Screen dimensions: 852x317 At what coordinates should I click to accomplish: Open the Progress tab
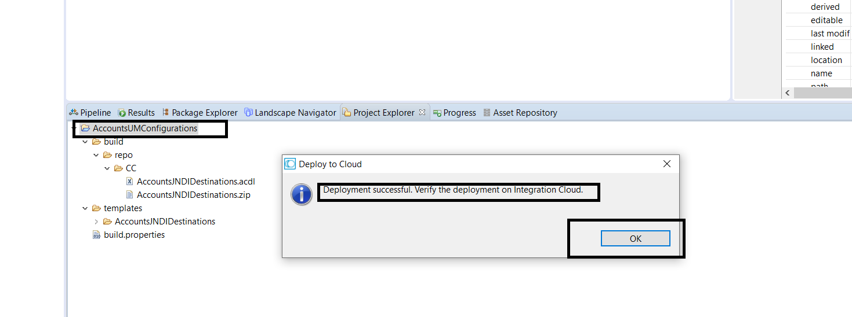[x=455, y=113]
